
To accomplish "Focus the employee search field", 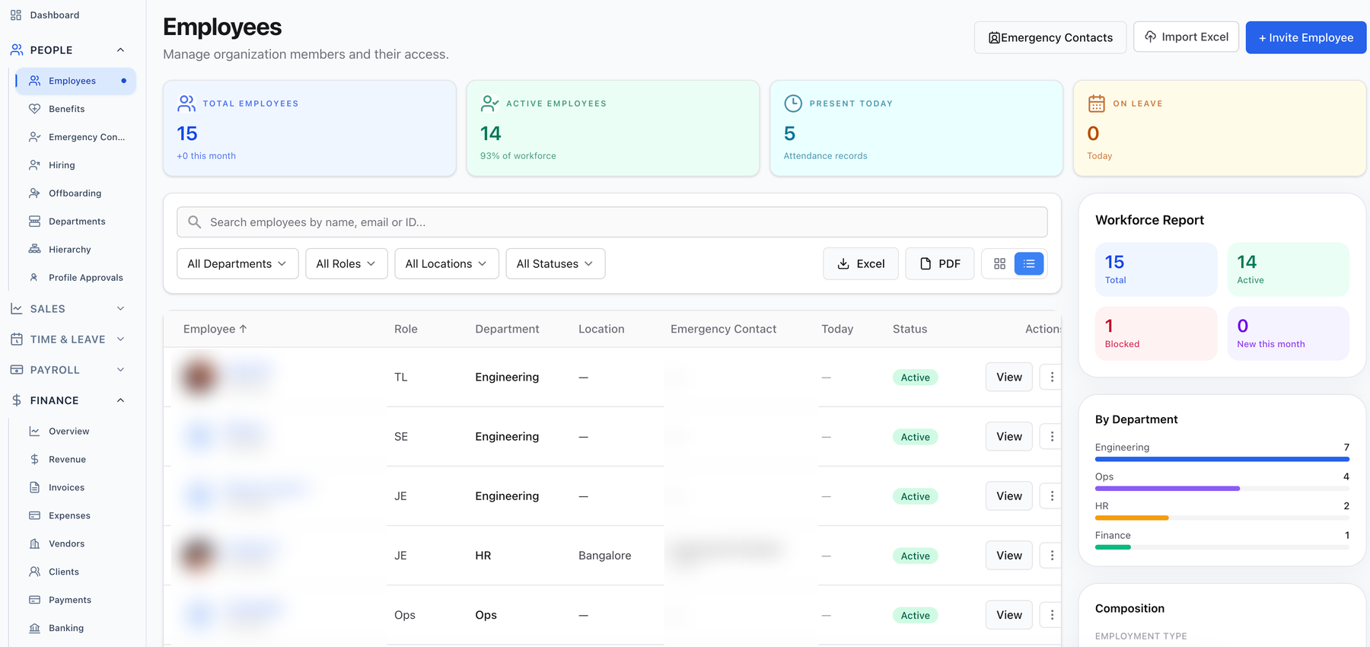I will pyautogui.click(x=612, y=222).
